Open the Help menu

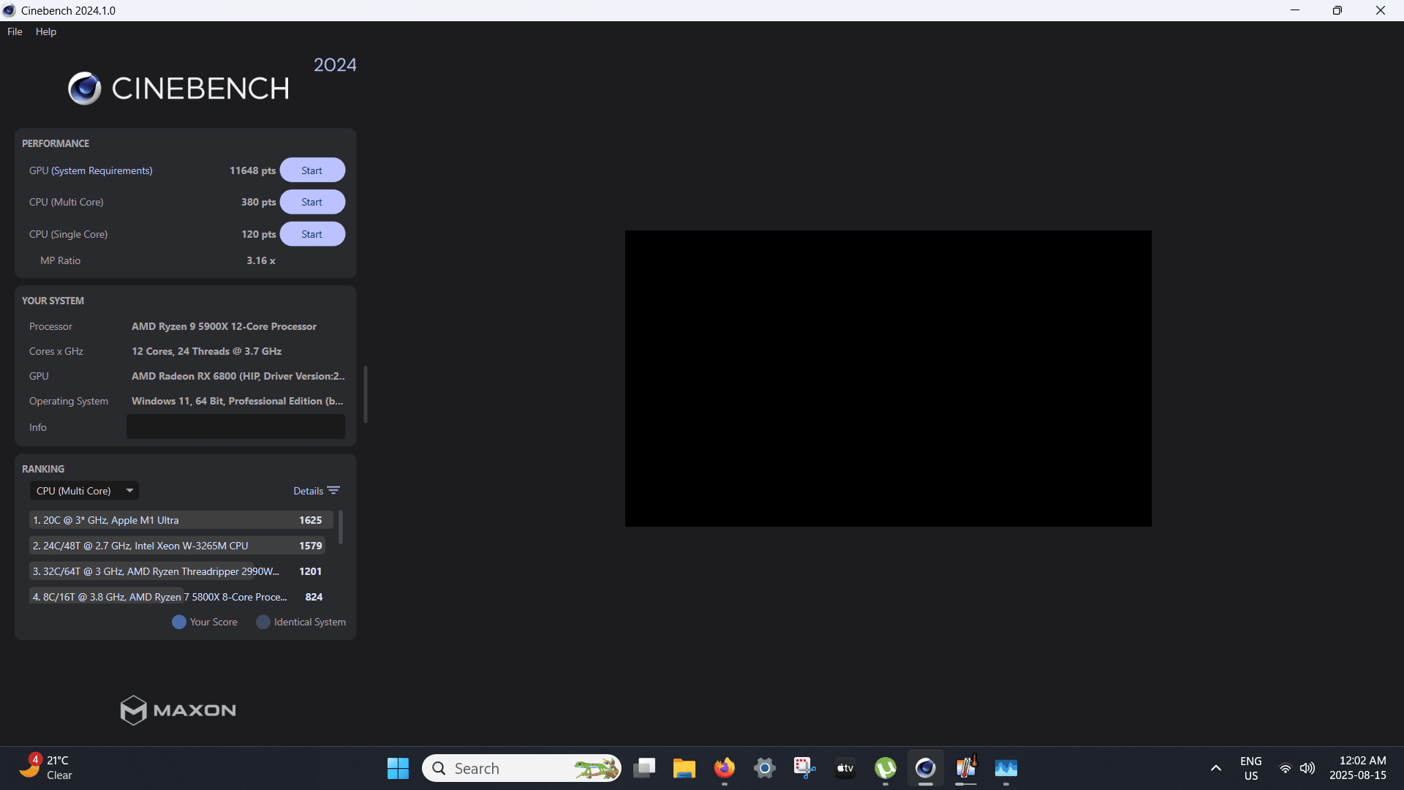tap(46, 31)
